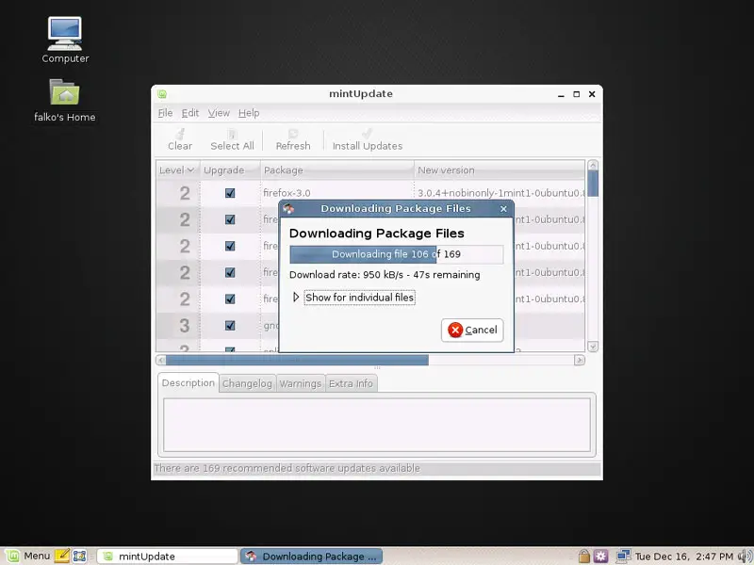
Task: Close the mintUpdate window
Action: click(592, 94)
